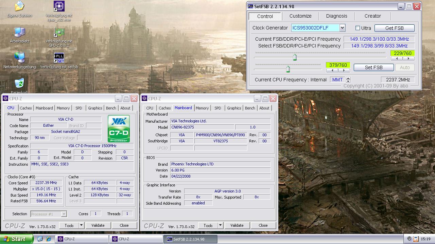Click Core Speed value 2237.39 MHz

pos(46,183)
